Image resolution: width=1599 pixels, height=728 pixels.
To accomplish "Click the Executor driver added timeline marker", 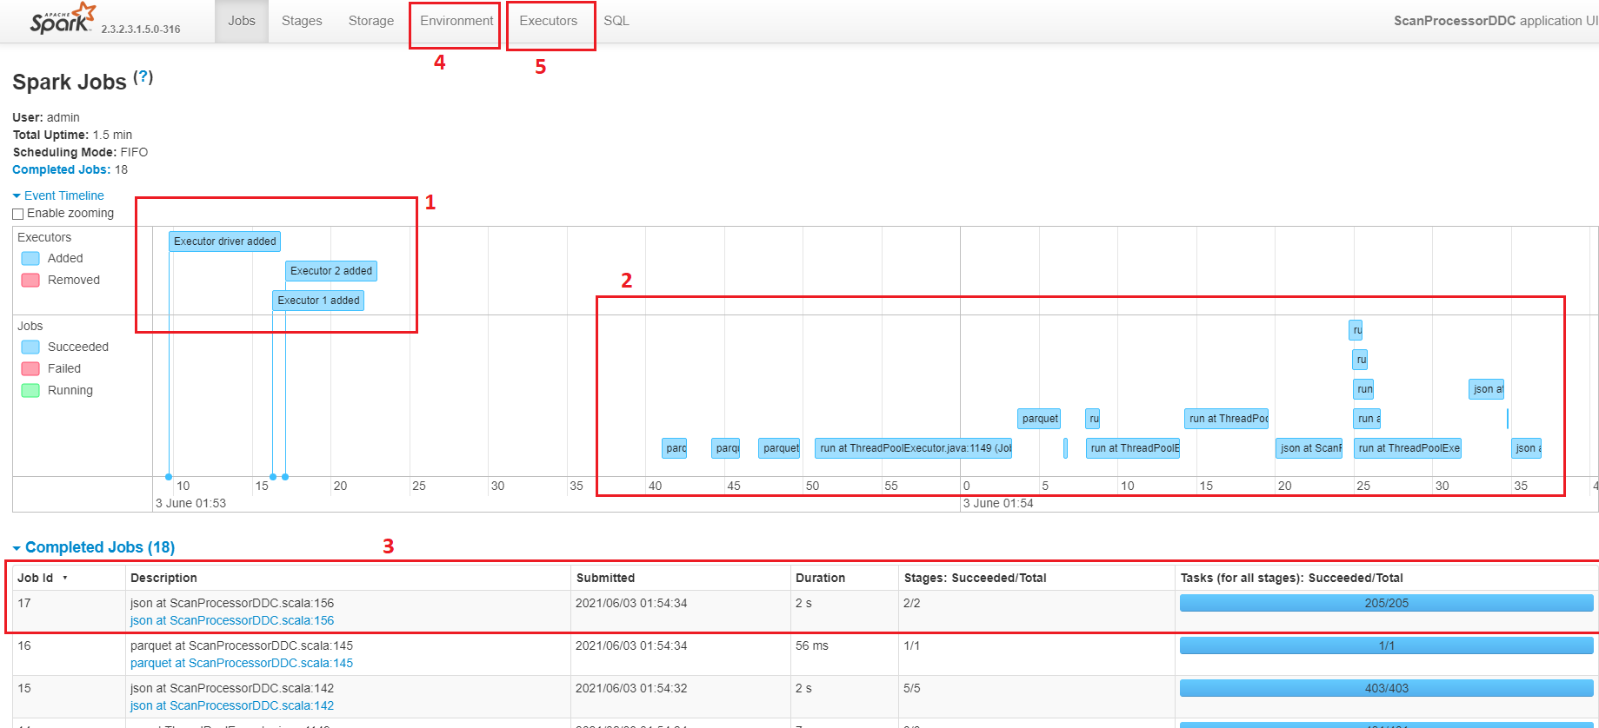I will click(x=224, y=242).
